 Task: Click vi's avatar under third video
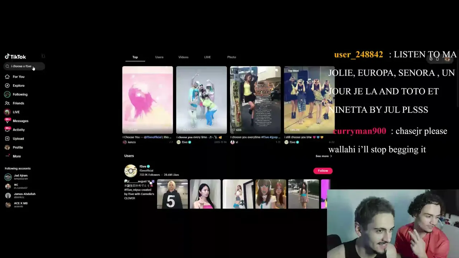click(x=232, y=142)
